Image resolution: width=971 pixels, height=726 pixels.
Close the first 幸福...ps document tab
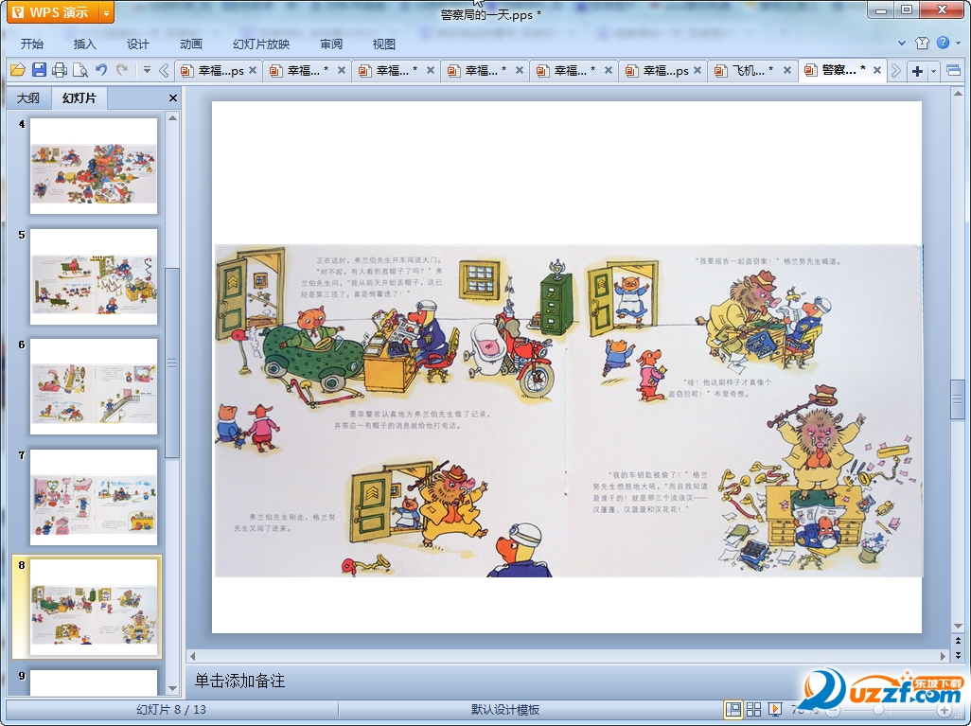pos(253,71)
